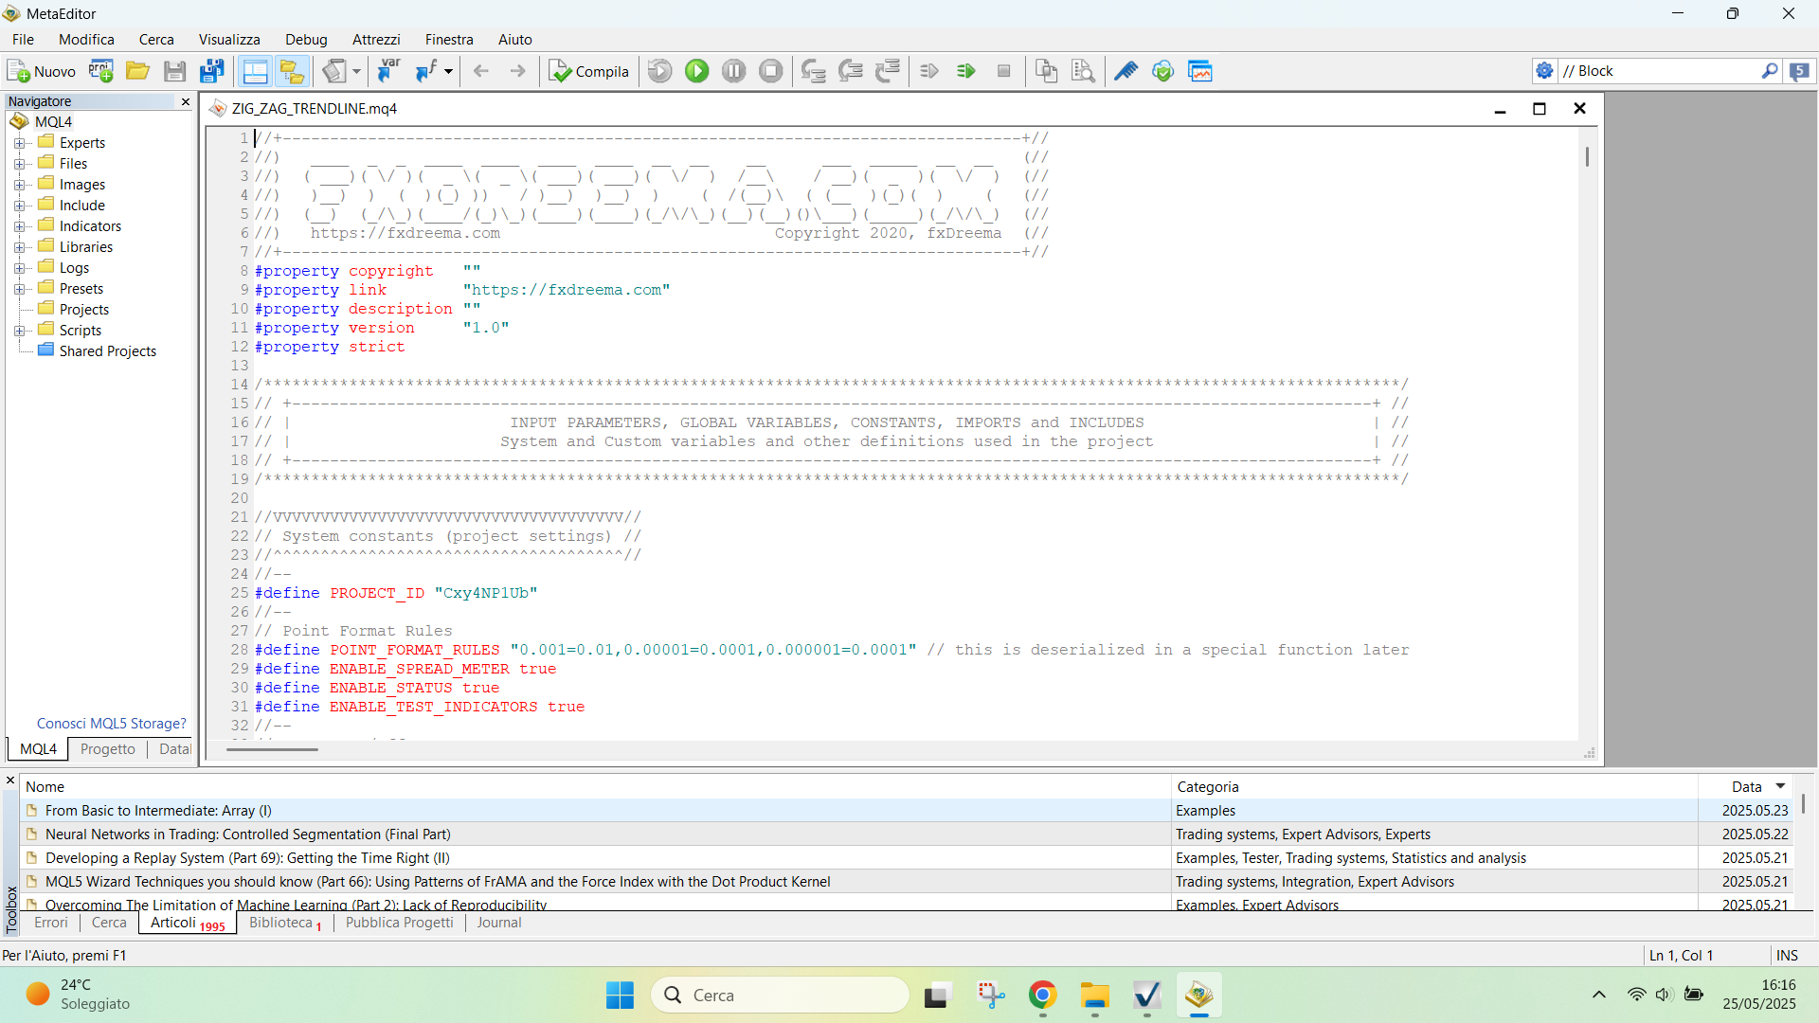The image size is (1819, 1023).
Task: Click the Save All icon
Action: (212, 71)
